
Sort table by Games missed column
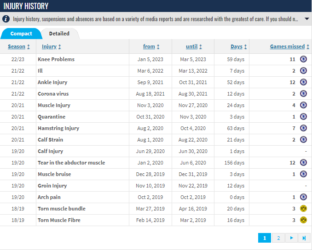point(289,46)
